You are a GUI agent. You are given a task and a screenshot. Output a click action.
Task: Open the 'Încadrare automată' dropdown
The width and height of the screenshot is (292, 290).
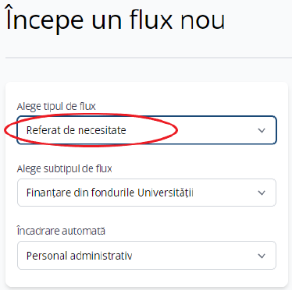[147, 256]
